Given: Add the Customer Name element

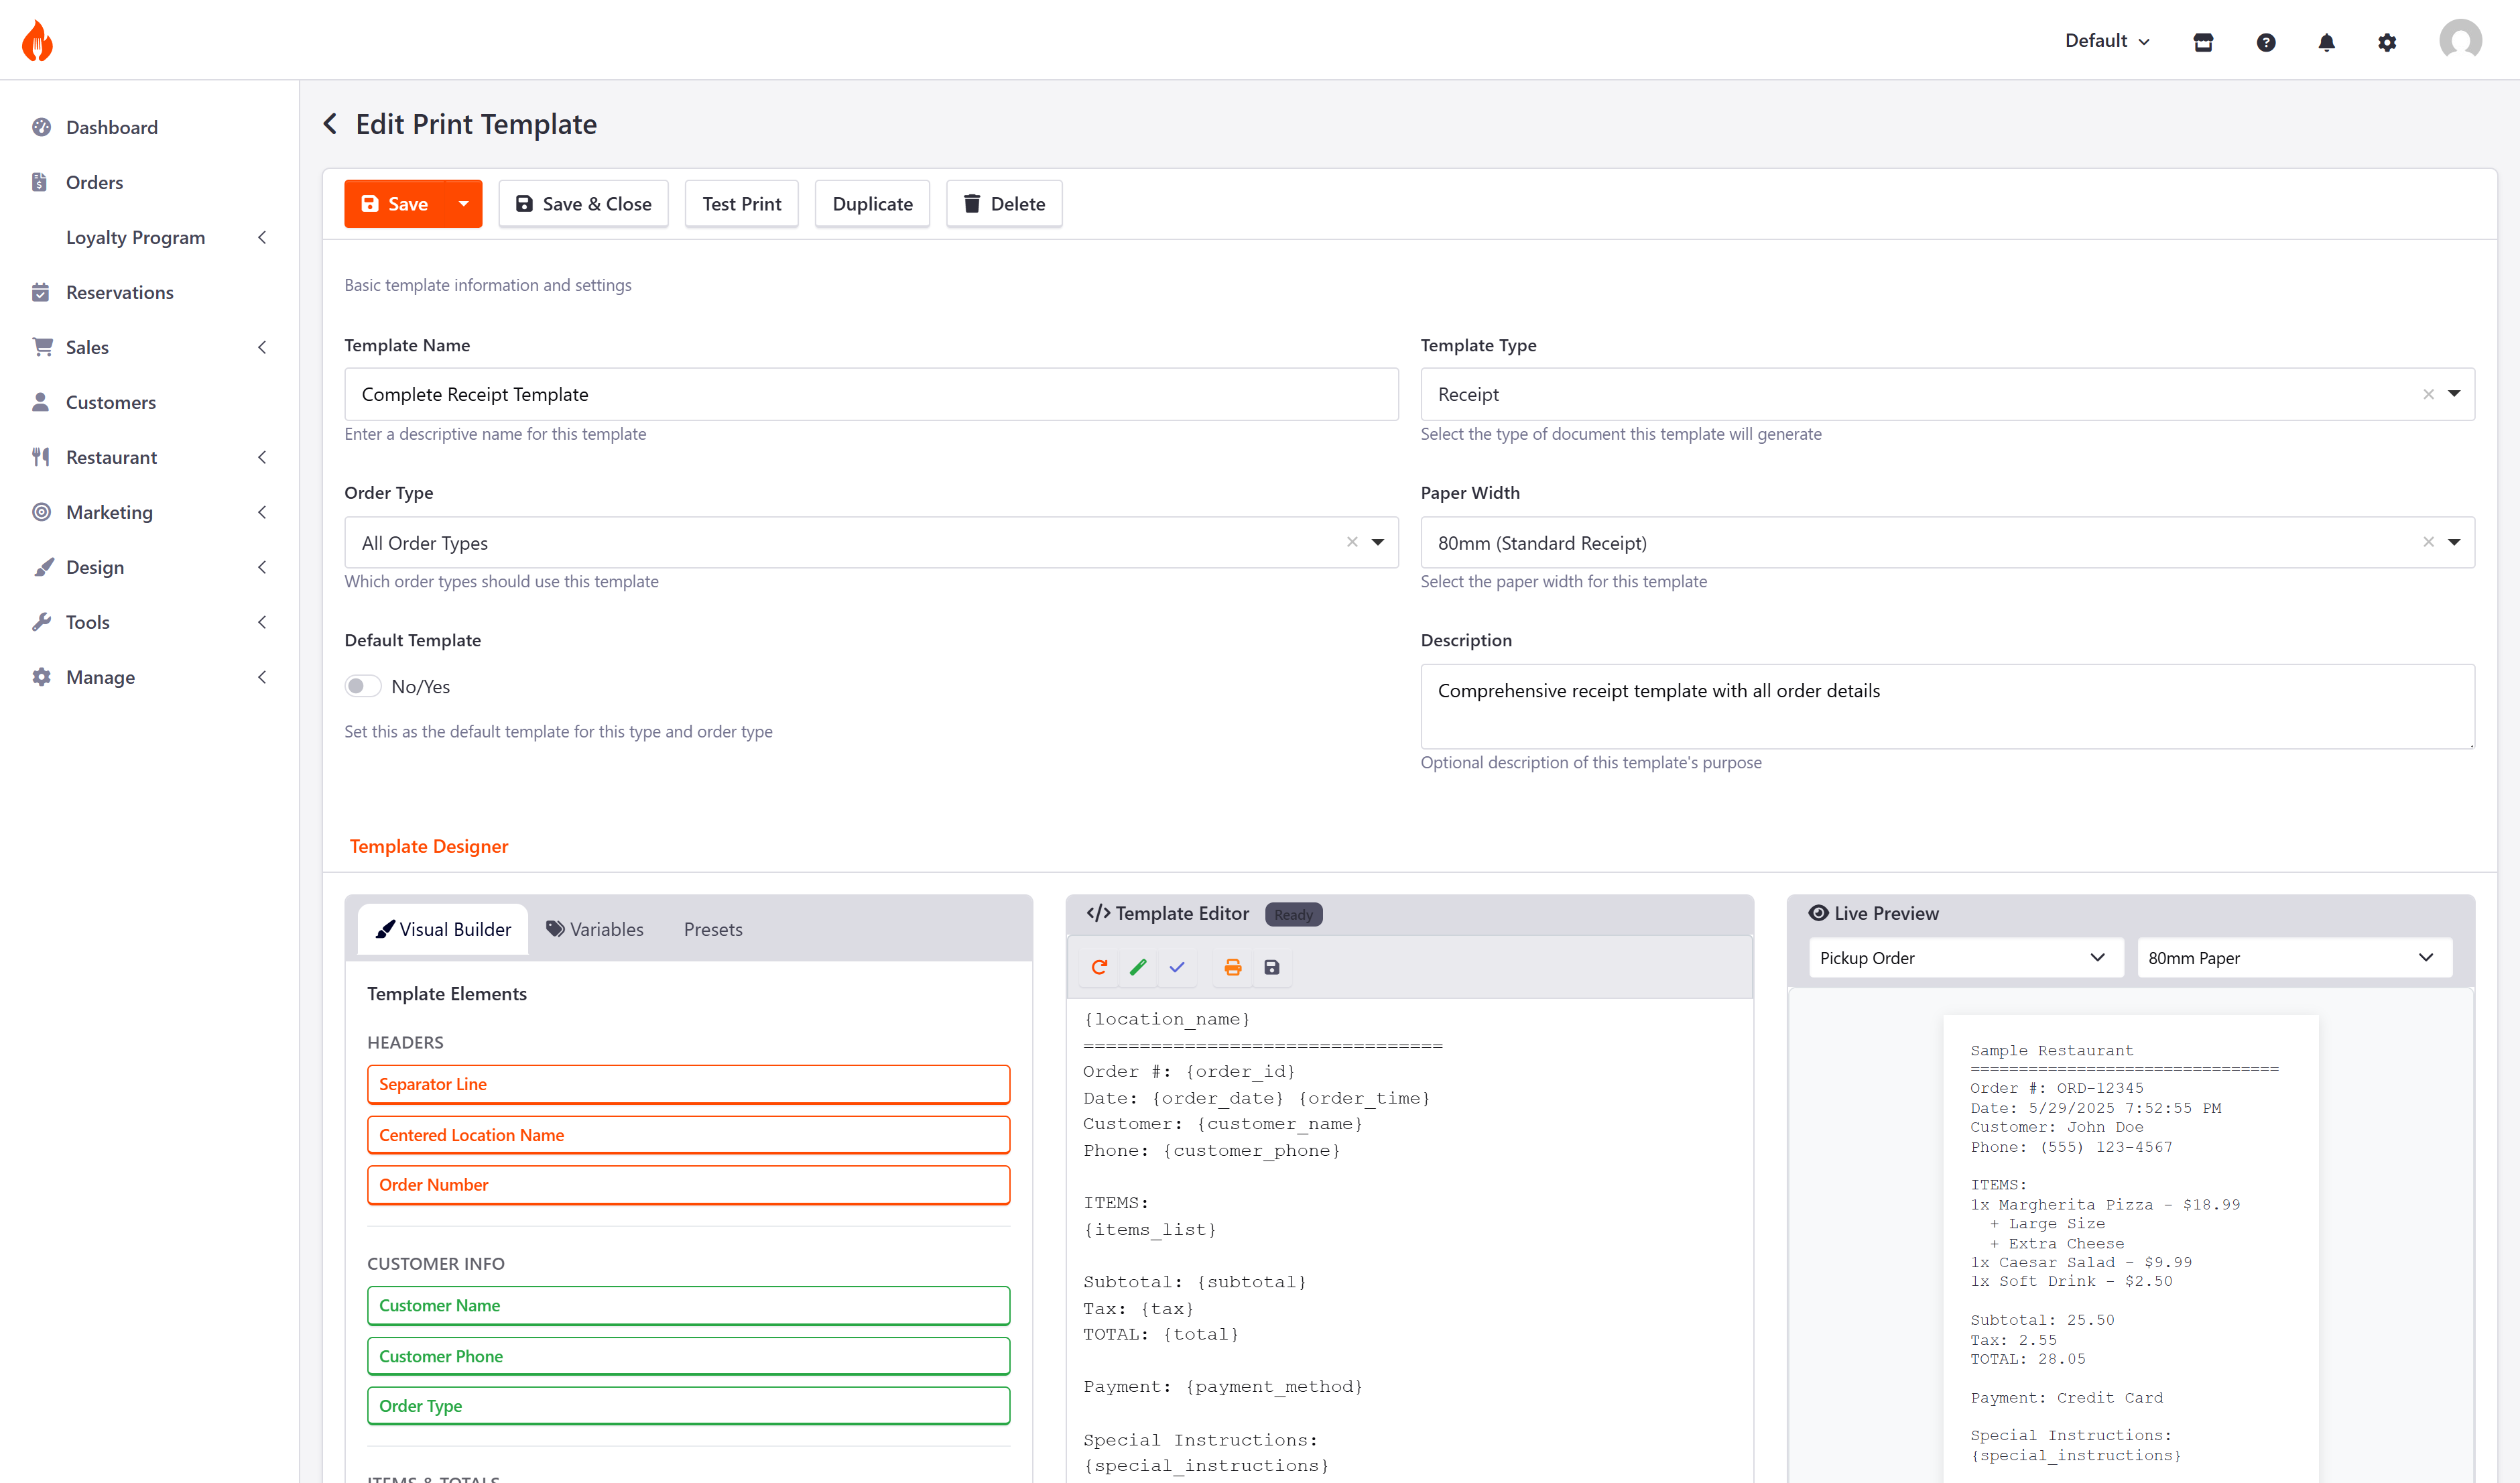Looking at the screenshot, I should [x=688, y=1305].
